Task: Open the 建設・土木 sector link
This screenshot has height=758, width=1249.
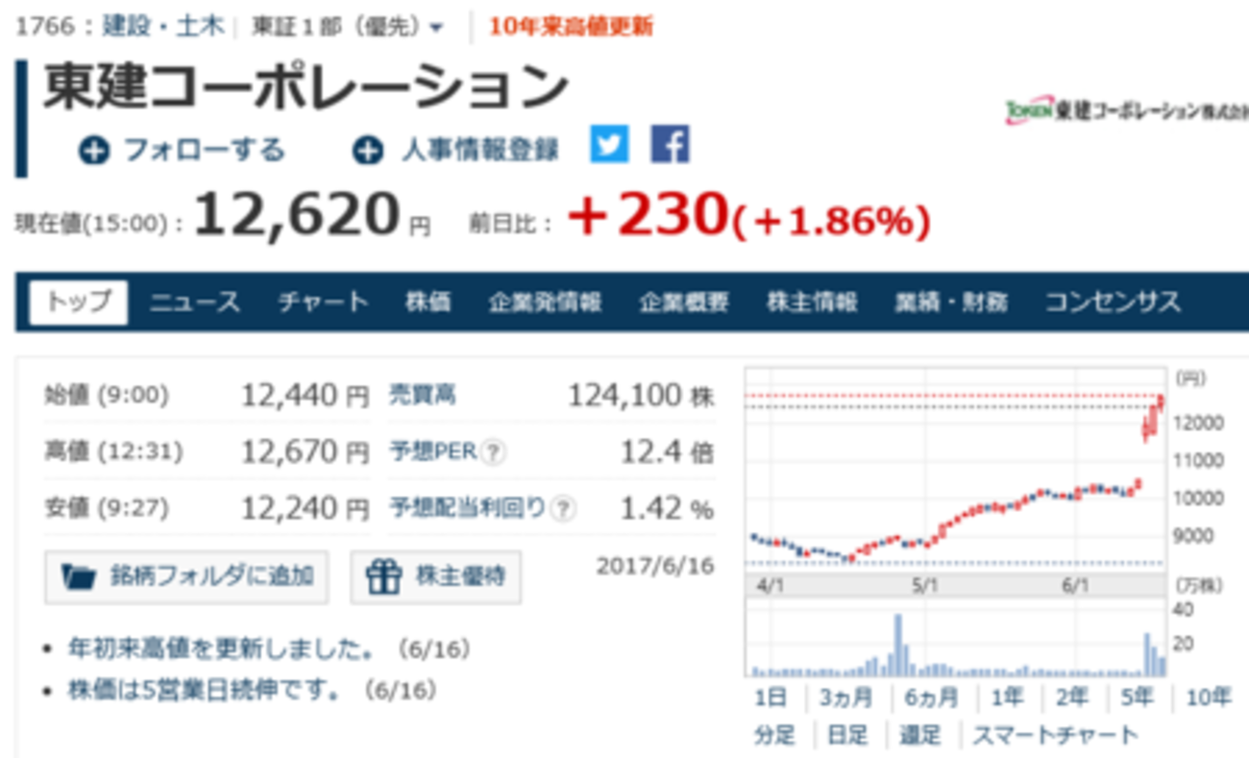Action: click(163, 27)
